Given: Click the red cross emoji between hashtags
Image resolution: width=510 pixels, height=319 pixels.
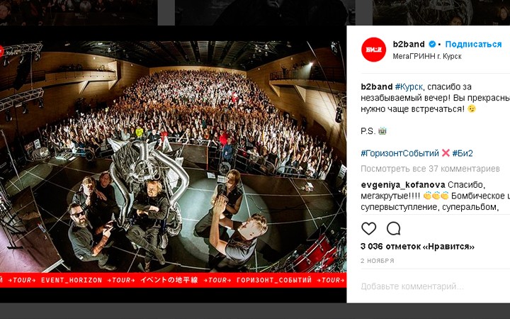Looking at the screenshot, I should pos(446,153).
